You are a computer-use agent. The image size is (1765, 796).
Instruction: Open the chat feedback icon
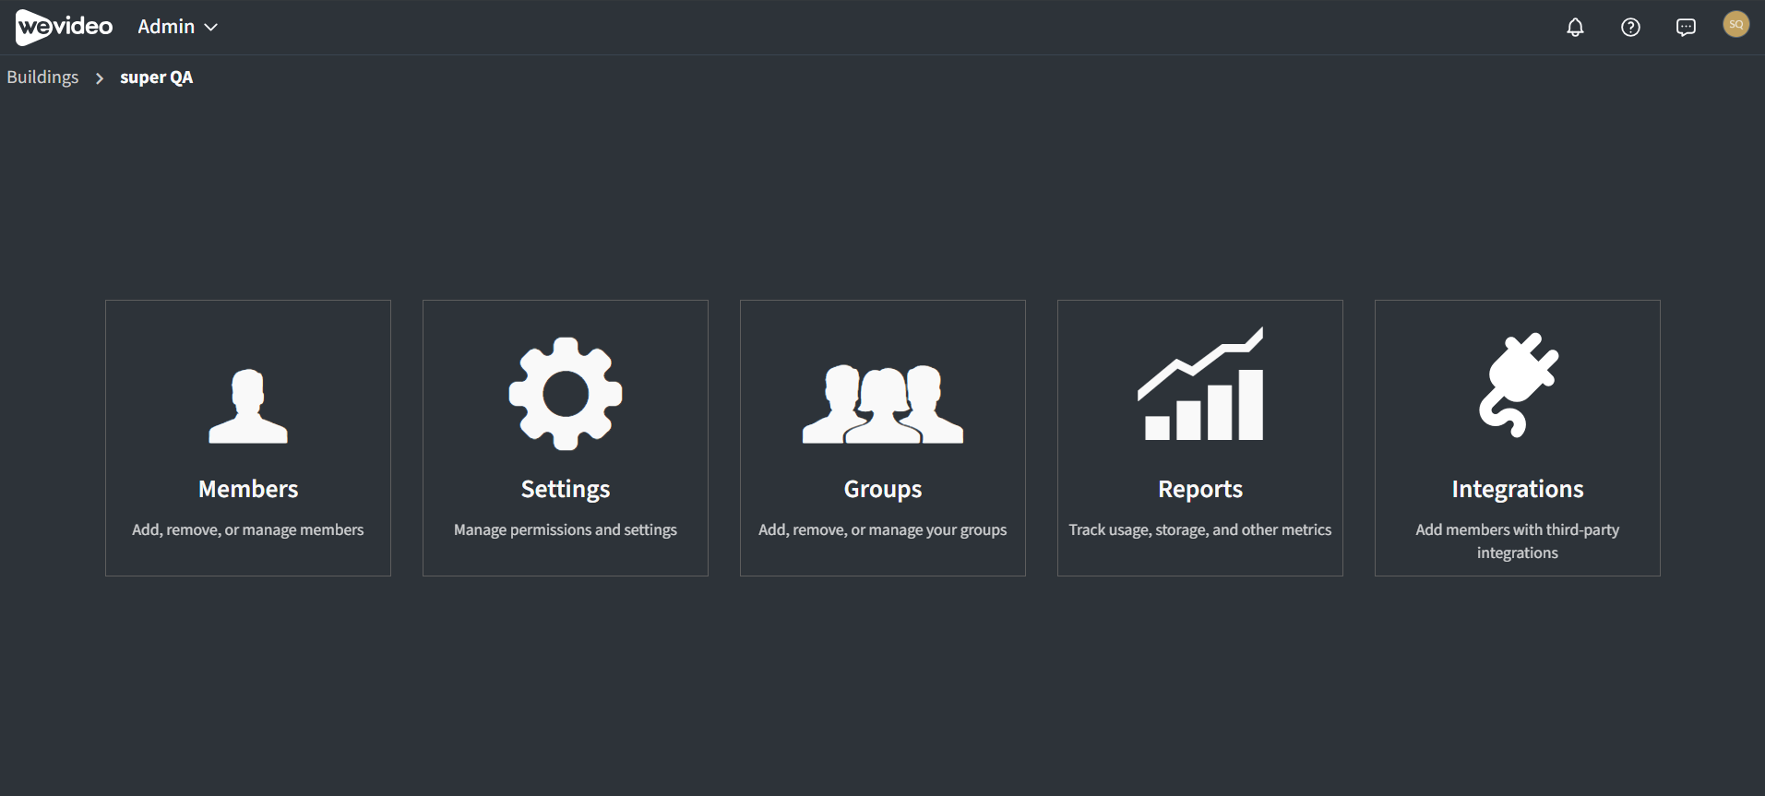point(1686,27)
